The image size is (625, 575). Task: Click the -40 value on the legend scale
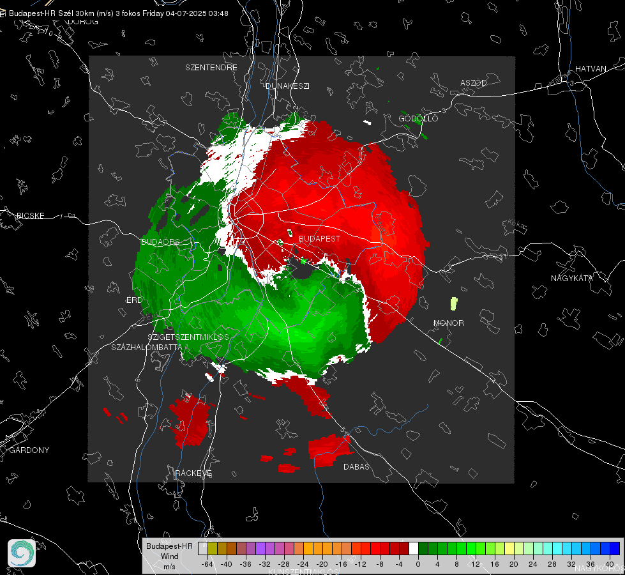[227, 564]
